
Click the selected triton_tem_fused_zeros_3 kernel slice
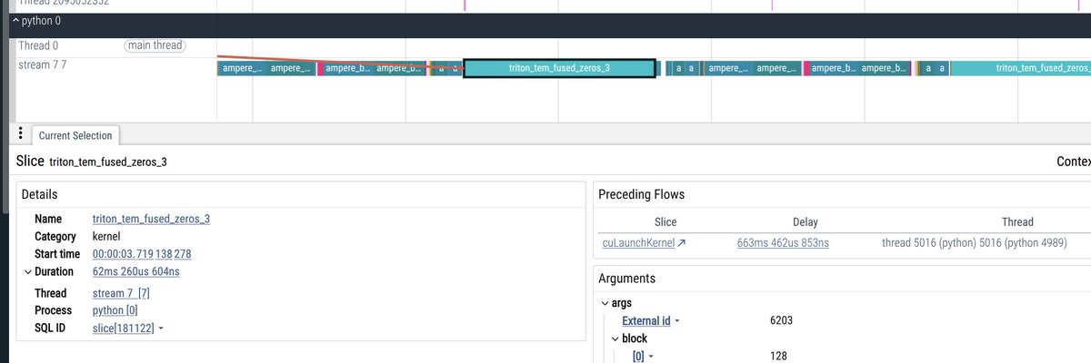pyautogui.click(x=559, y=68)
